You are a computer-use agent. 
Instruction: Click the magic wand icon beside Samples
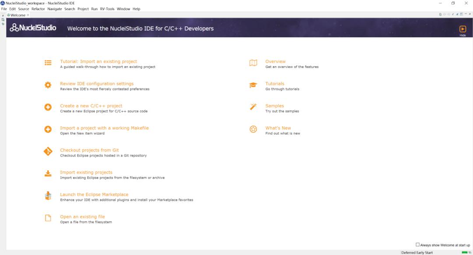[254, 107]
